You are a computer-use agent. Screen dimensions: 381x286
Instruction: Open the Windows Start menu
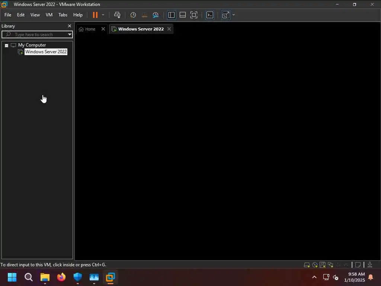(12, 277)
